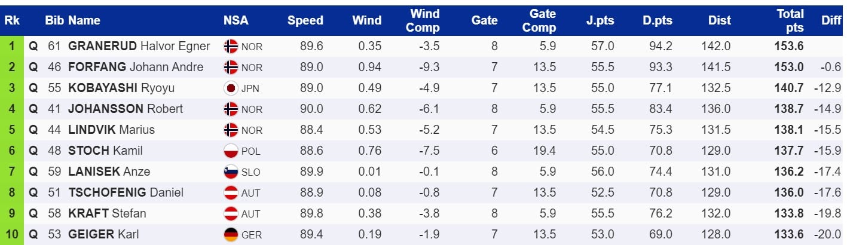
Task: Click the Dist column header
Action: (x=719, y=20)
